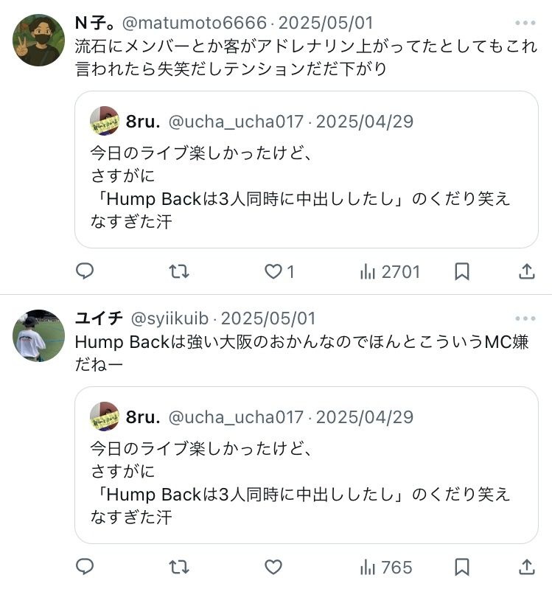Share ユイチ's post
Viewport: 552px width, 589px height.
point(526,567)
